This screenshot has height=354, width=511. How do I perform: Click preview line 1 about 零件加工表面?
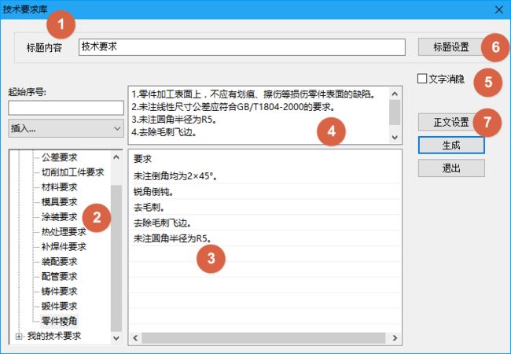254,94
